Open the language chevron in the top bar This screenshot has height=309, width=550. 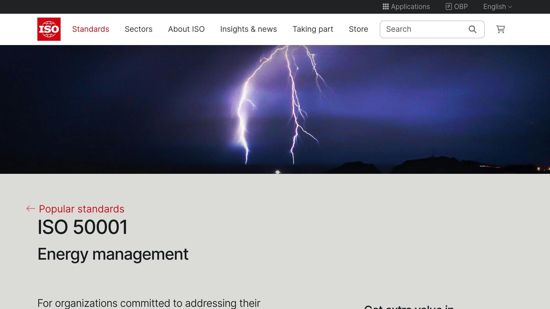510,7
